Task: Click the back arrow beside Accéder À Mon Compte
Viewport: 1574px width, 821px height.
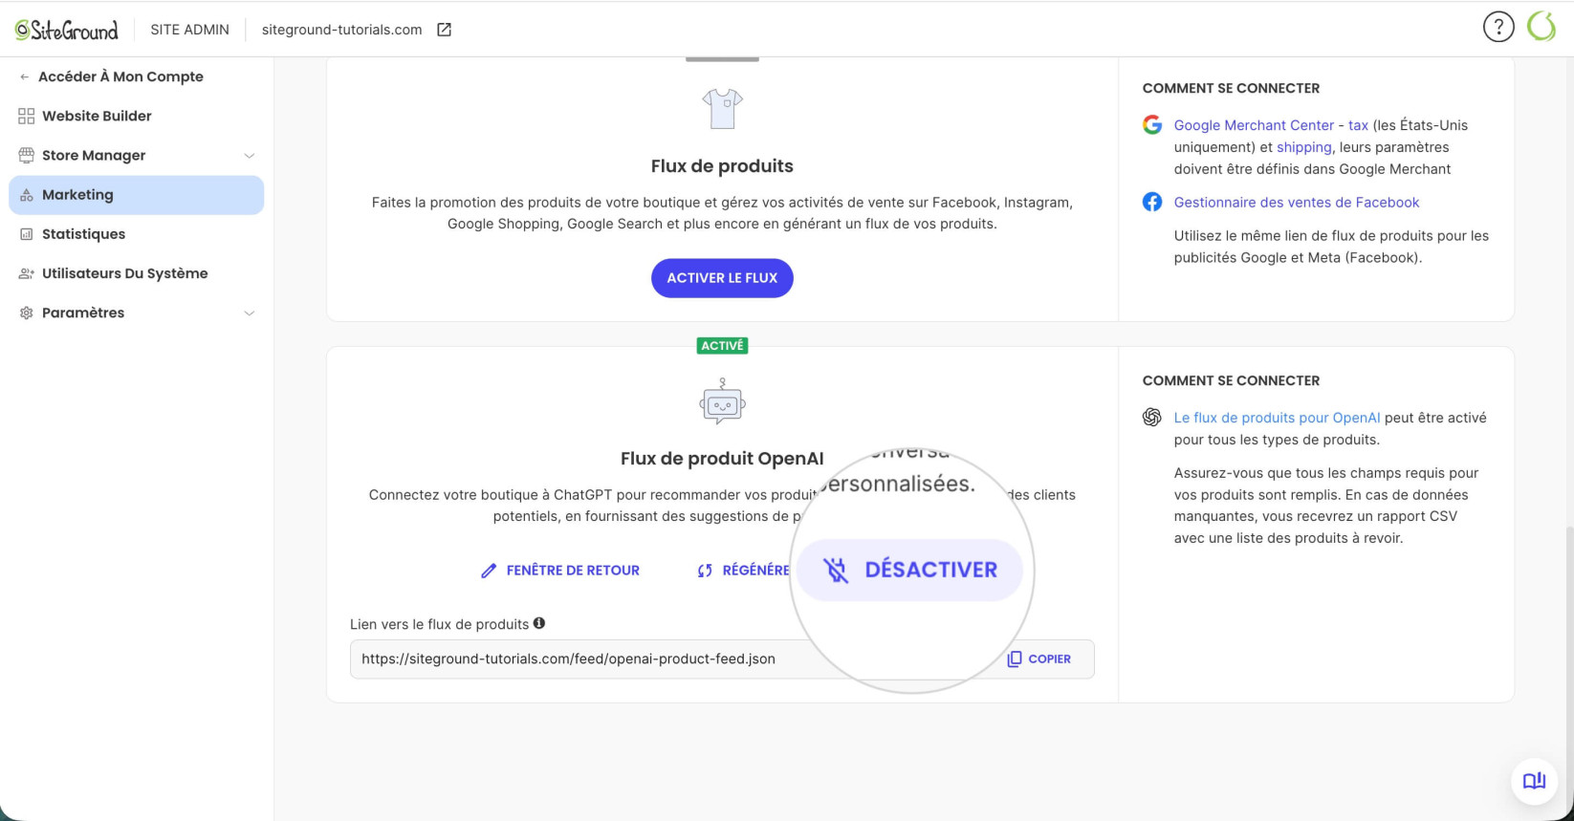Action: [x=25, y=76]
